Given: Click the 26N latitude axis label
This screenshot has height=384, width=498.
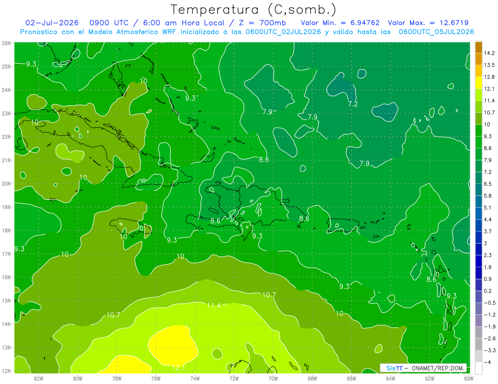Looking at the screenshot, I should click(x=6, y=43).
